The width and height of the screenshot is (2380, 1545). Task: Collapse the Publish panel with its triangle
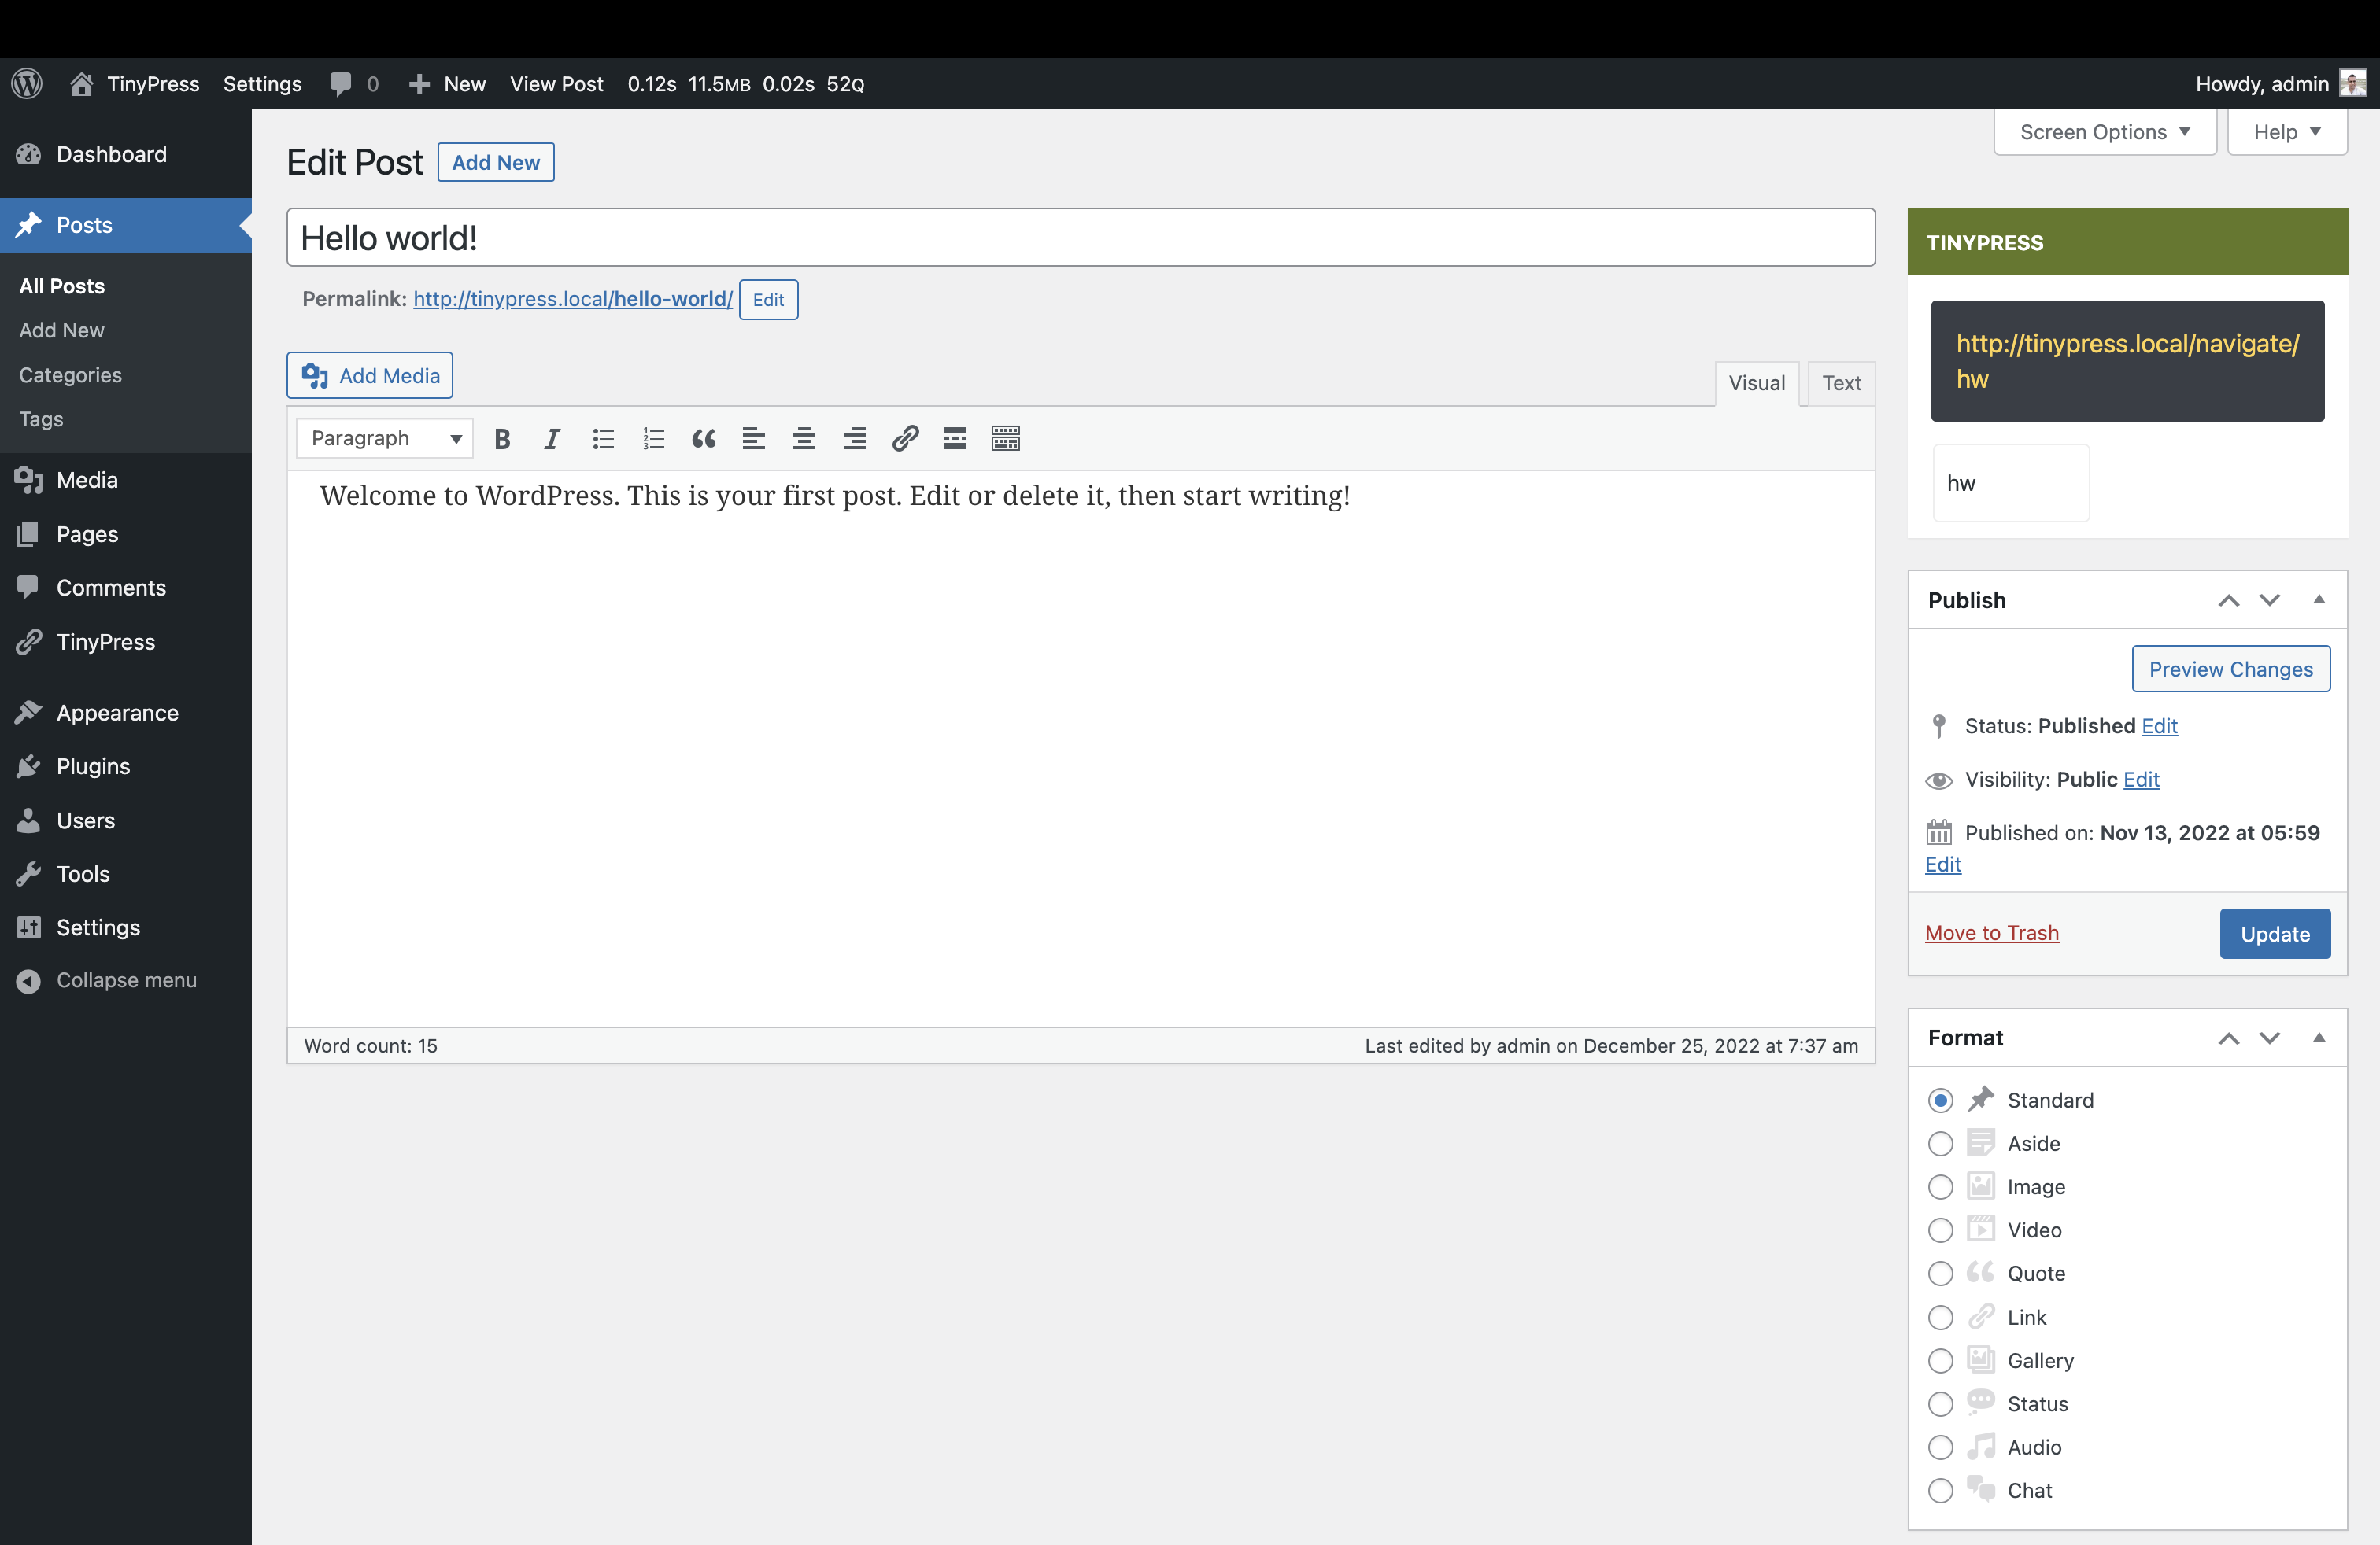click(2319, 599)
